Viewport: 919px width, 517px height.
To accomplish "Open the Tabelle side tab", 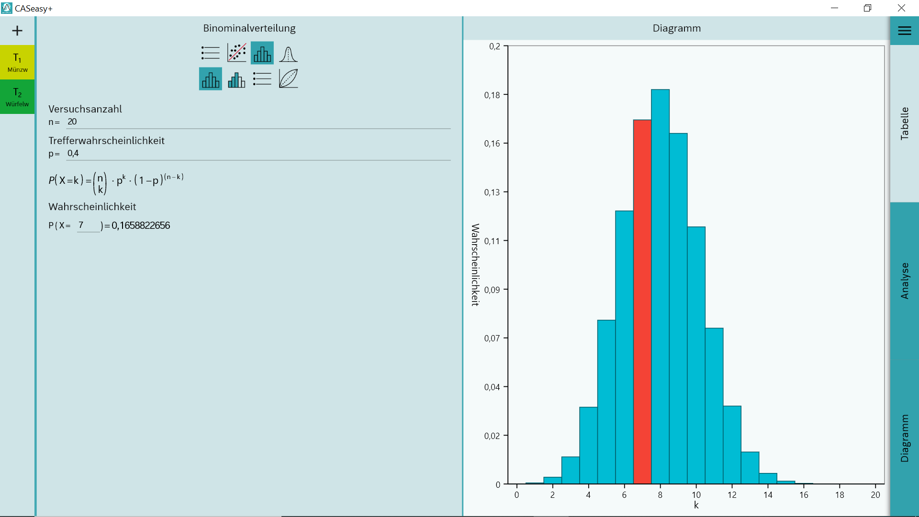I will coord(904,124).
